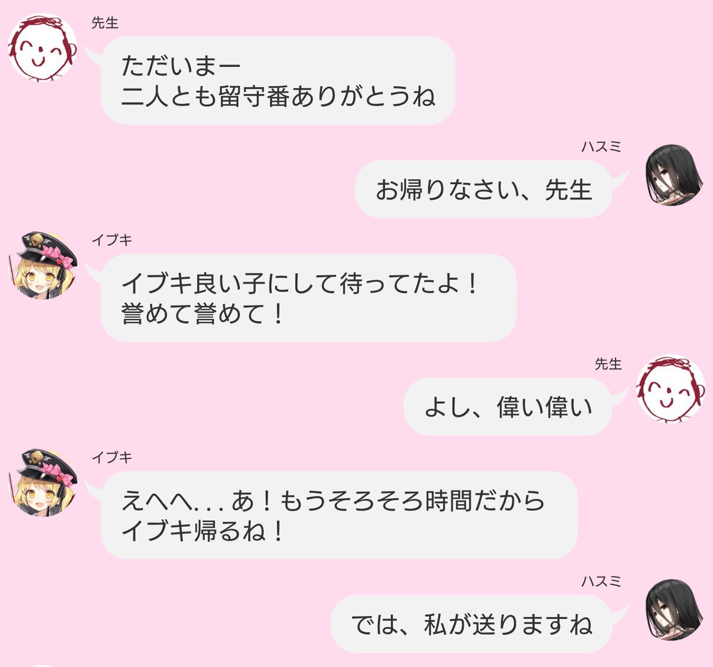The width and height of the screenshot is (713, 667).
Task: Click the 先生 name label above first message
Action: point(105,23)
